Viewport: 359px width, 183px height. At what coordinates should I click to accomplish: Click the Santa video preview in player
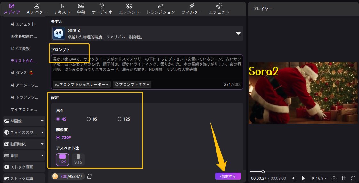click(x=304, y=93)
